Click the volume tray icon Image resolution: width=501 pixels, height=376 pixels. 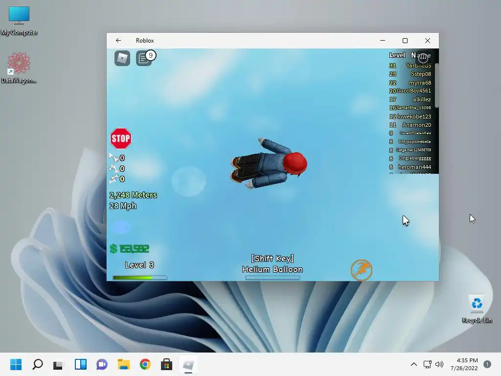[x=439, y=364]
